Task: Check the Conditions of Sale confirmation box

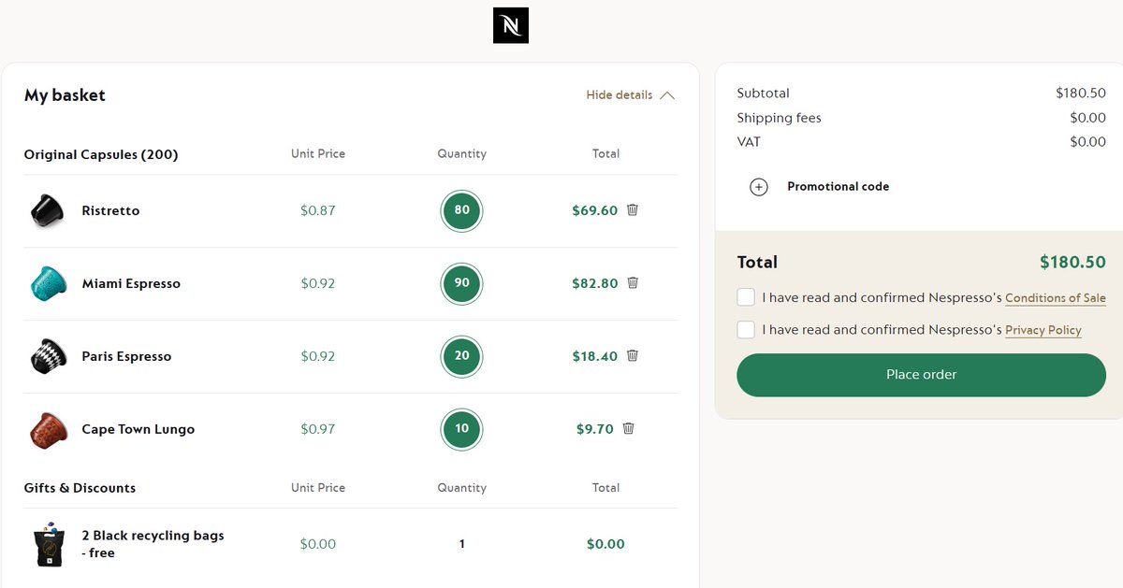Action: click(746, 297)
